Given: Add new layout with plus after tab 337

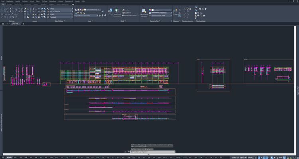Looking at the screenshot, I should pos(221,157).
